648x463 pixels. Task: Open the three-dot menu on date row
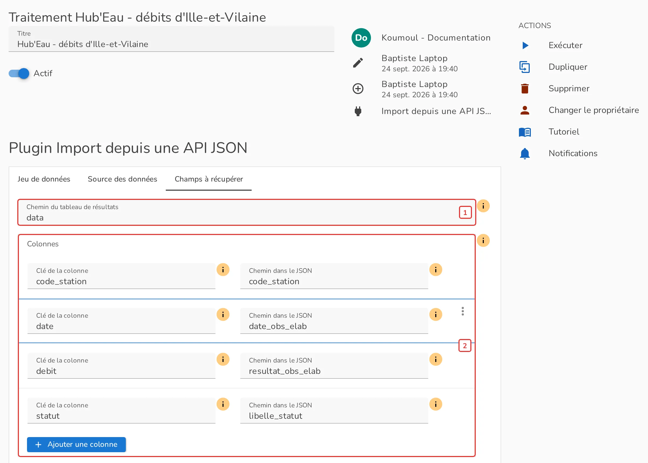click(463, 311)
